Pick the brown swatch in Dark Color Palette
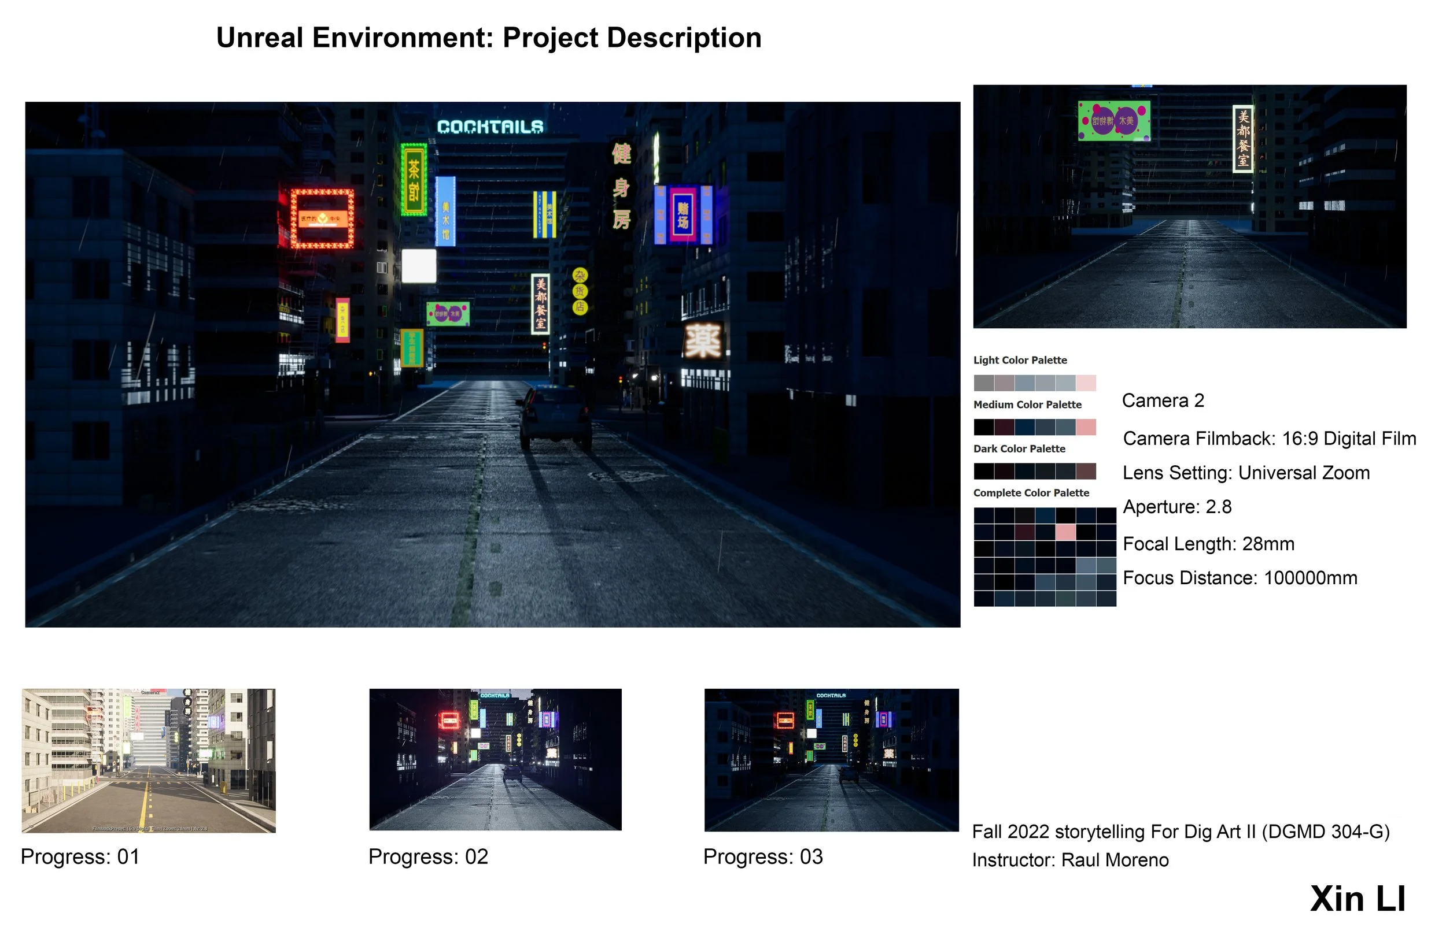Screen dimensions: 1446x935 pos(1086,471)
